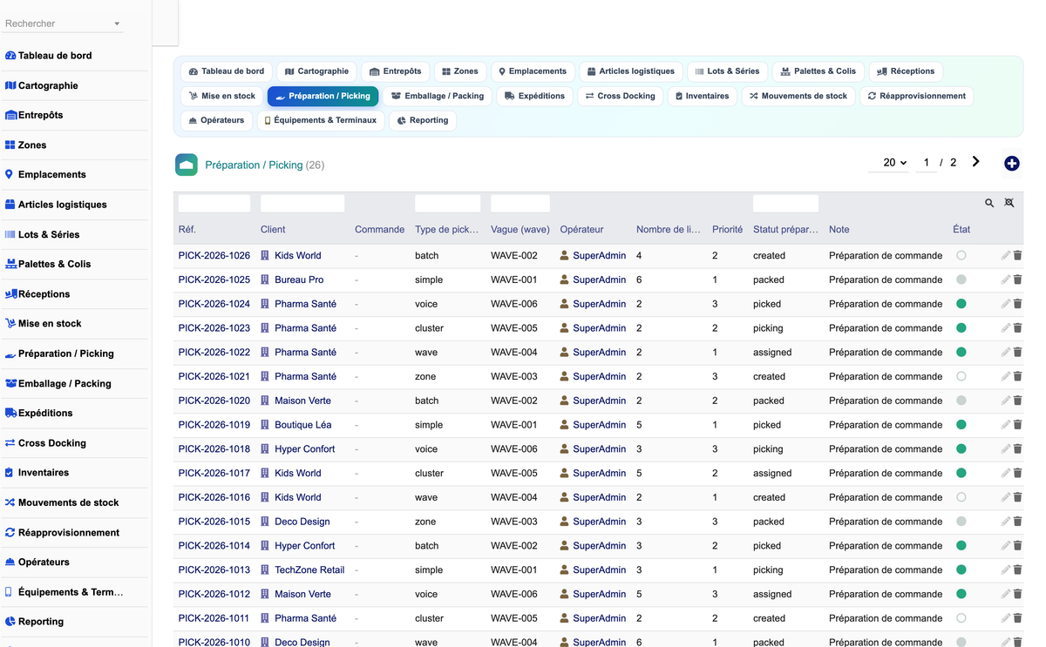The height and width of the screenshot is (647, 1046).
Task: Switch to Mouvements de stock tab
Action: (798, 96)
